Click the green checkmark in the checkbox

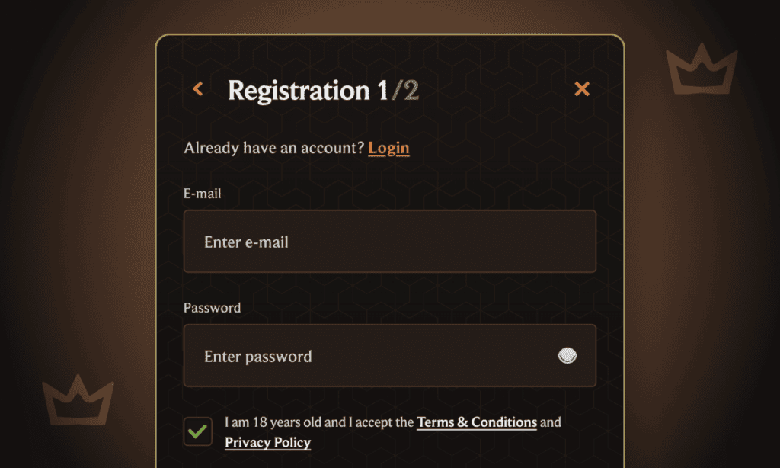point(198,431)
